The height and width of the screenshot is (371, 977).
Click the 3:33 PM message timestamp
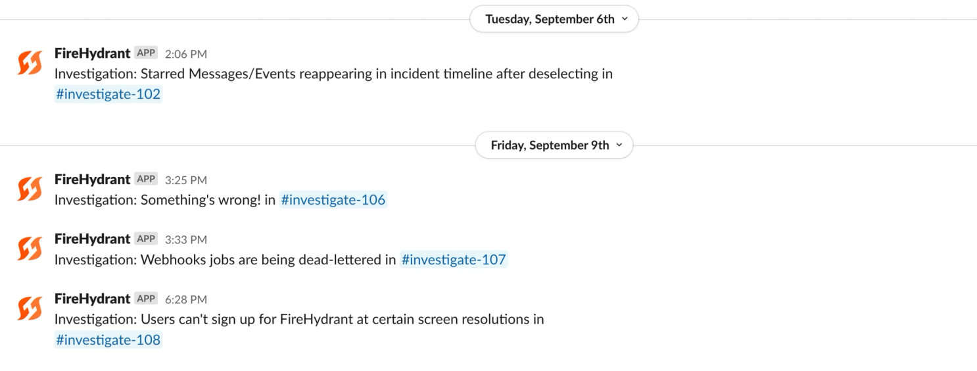click(186, 239)
